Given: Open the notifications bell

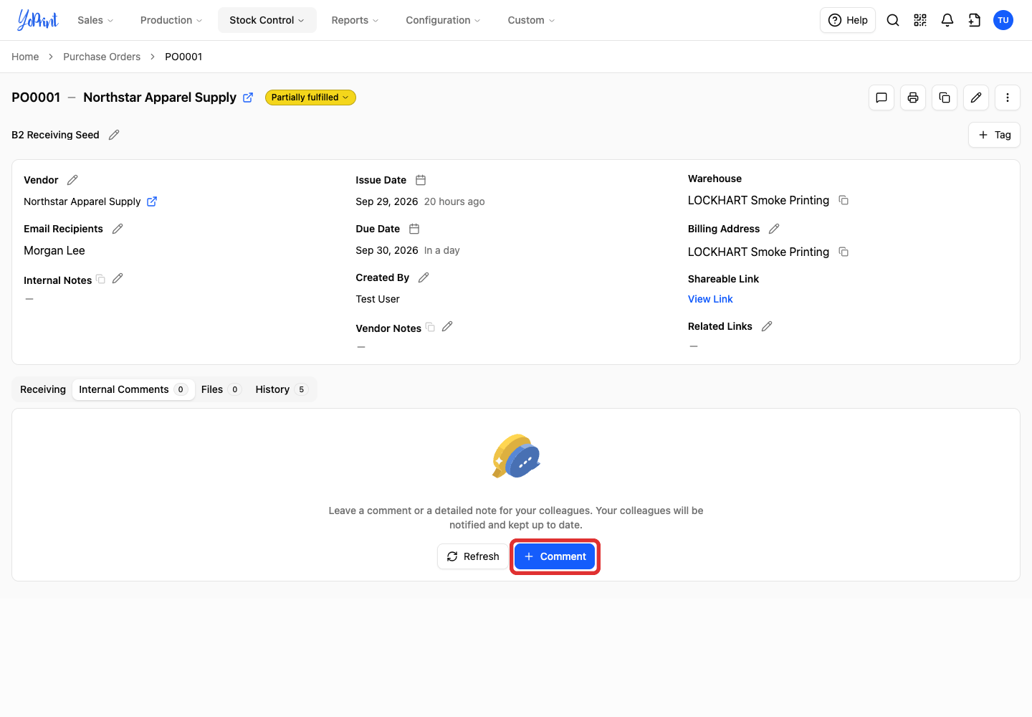Looking at the screenshot, I should point(947,20).
